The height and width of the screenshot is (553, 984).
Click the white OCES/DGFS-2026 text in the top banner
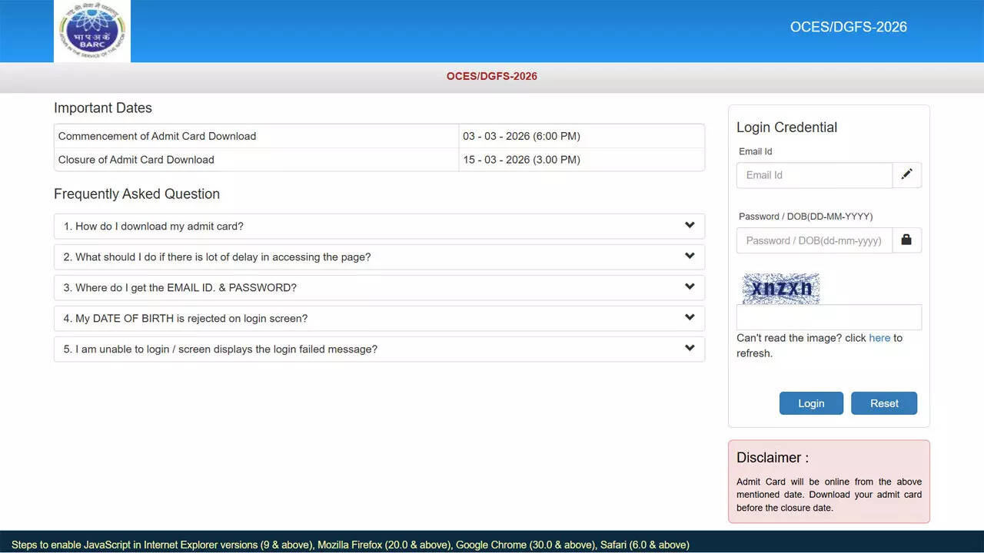pyautogui.click(x=848, y=27)
